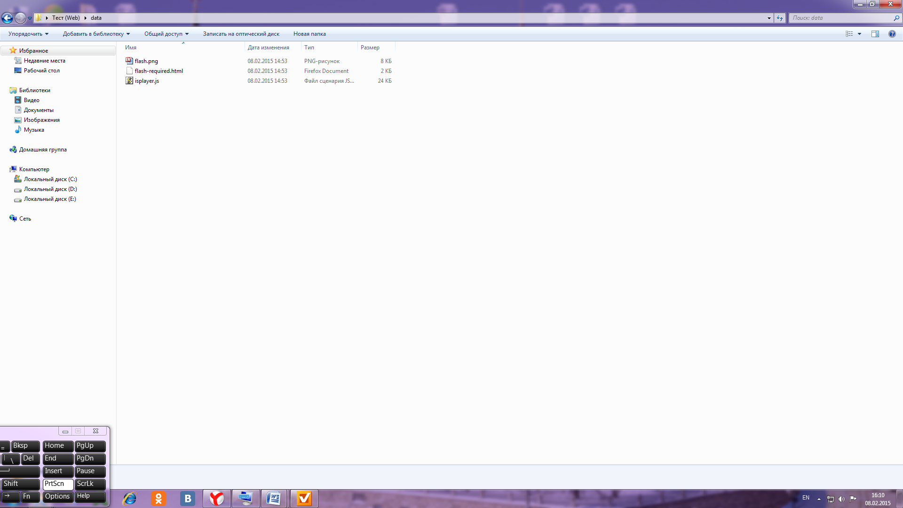Sort by the 'Тип' column header
Screen dimensions: 903x508
point(329,48)
